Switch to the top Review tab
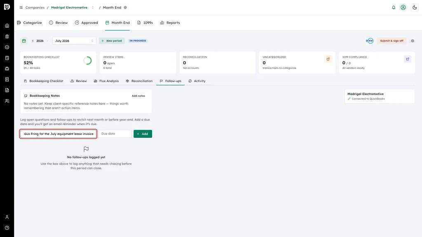Image resolution: width=422 pixels, height=237 pixels. click(x=59, y=23)
